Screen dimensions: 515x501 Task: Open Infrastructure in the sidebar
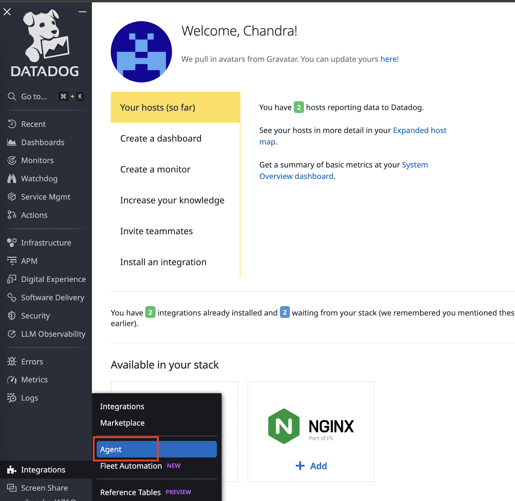pos(46,243)
